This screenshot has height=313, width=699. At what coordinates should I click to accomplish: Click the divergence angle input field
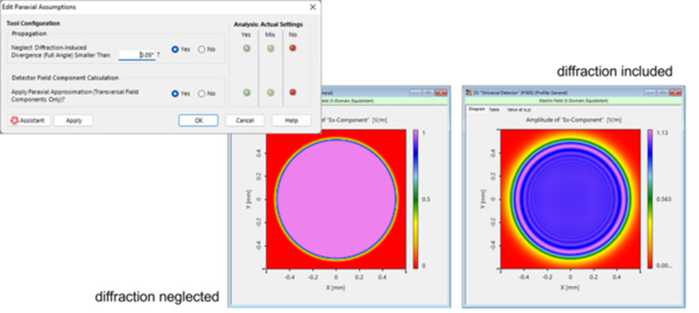tap(137, 55)
